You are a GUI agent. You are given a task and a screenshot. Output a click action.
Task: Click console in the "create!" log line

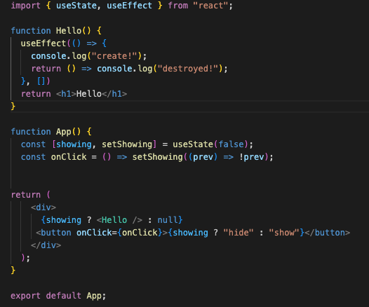[x=48, y=56]
